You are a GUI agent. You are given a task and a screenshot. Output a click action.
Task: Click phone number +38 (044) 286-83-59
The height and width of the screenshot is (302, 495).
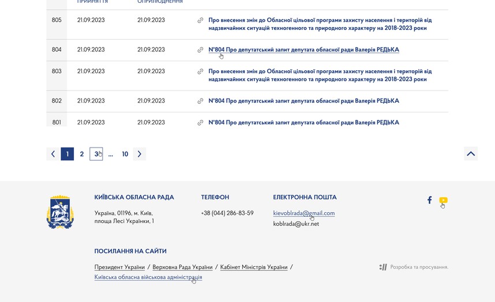(x=227, y=213)
